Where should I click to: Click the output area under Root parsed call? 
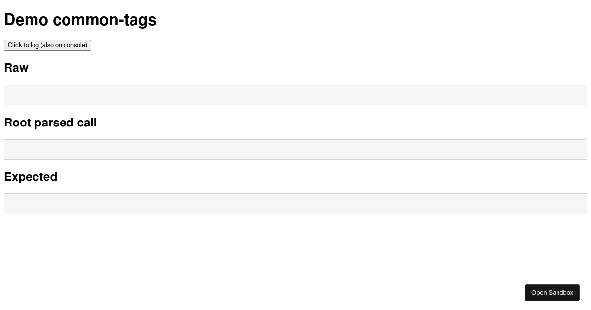click(295, 149)
